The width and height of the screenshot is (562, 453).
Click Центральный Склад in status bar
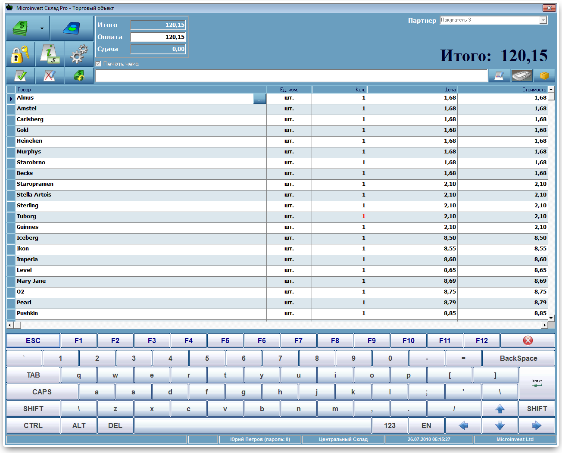click(343, 440)
